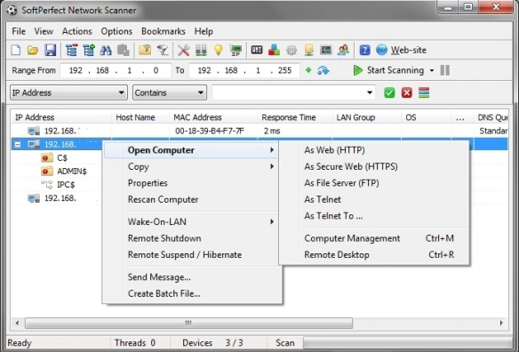Image resolution: width=519 pixels, height=352 pixels.
Task: Open program options wrench icon
Action: 183,50
